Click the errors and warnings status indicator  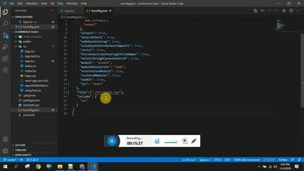[32, 160]
